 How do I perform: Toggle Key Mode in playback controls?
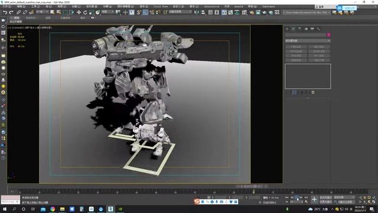coord(287,202)
